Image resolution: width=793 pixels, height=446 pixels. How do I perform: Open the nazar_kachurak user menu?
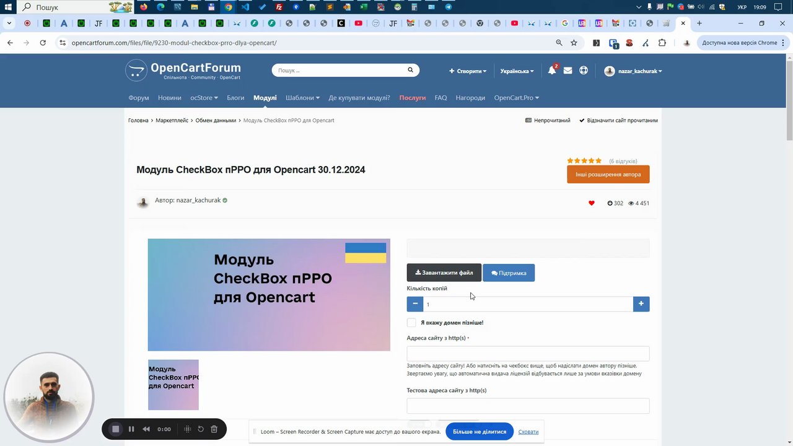point(633,71)
